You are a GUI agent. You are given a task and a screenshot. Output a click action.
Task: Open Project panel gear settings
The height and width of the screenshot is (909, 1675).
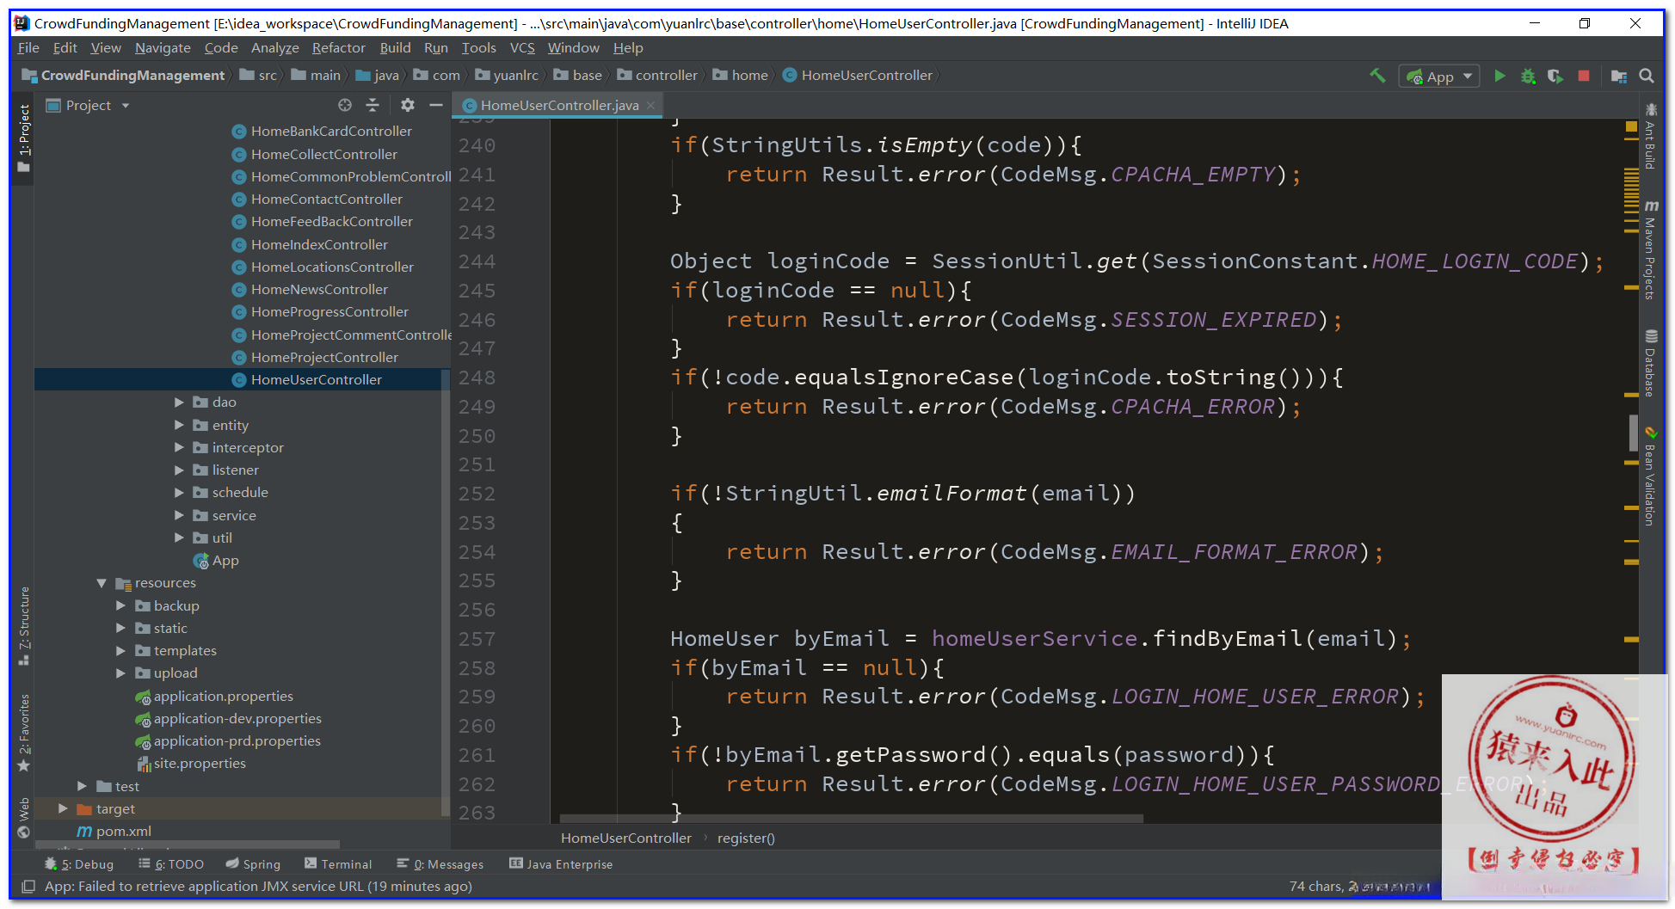(x=408, y=105)
